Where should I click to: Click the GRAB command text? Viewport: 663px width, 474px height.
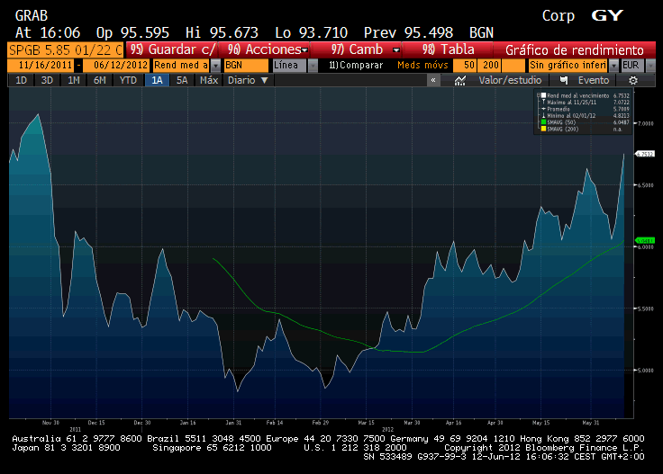(x=32, y=15)
